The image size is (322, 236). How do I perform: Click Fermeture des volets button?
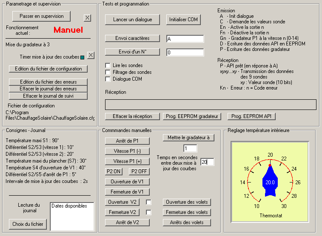point(187,212)
